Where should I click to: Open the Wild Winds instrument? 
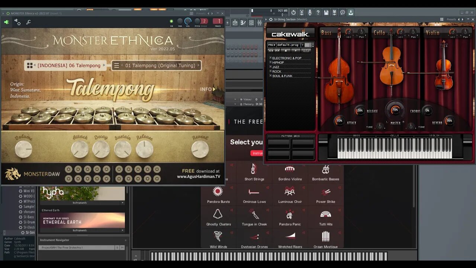218,236
